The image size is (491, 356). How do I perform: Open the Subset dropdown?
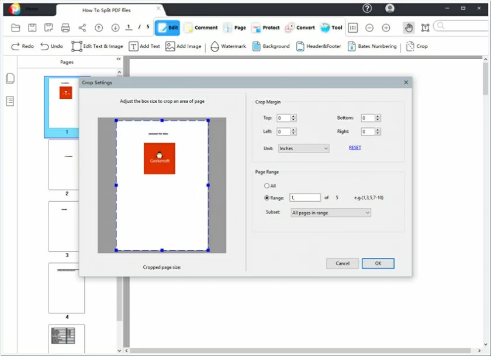330,213
